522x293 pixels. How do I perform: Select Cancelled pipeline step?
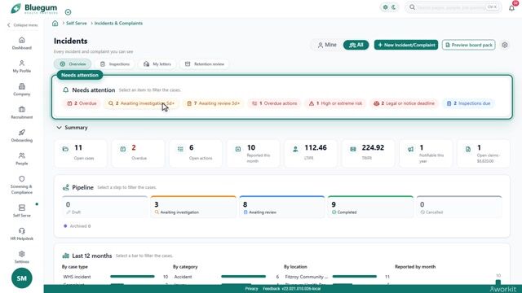coord(458,207)
